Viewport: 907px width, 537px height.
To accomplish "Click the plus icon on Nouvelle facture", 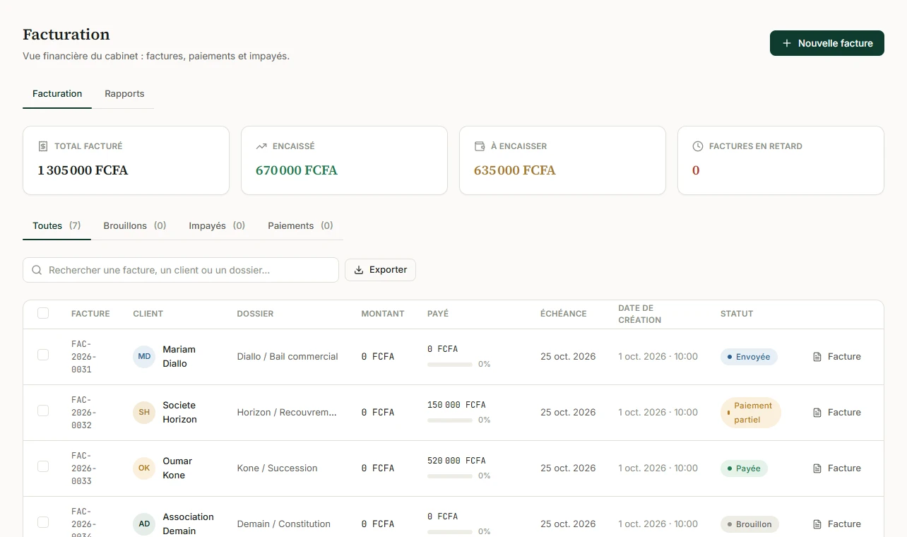I will point(787,43).
